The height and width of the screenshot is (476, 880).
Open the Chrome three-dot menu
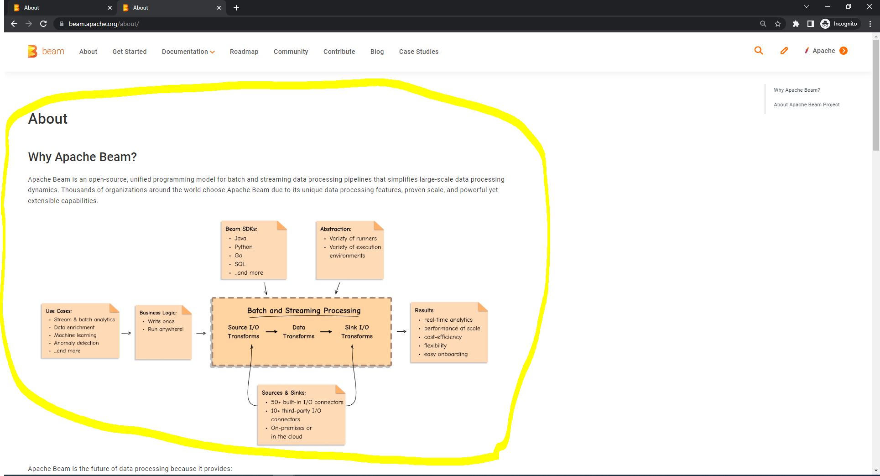pos(870,24)
